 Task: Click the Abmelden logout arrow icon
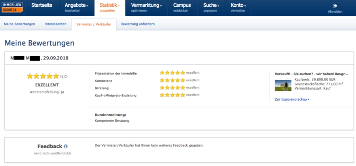tap(335, 6)
